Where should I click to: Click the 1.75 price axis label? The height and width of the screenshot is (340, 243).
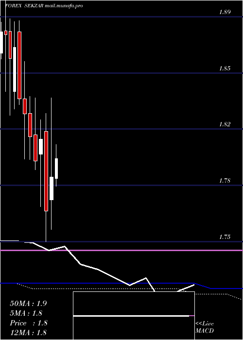coord(225,237)
